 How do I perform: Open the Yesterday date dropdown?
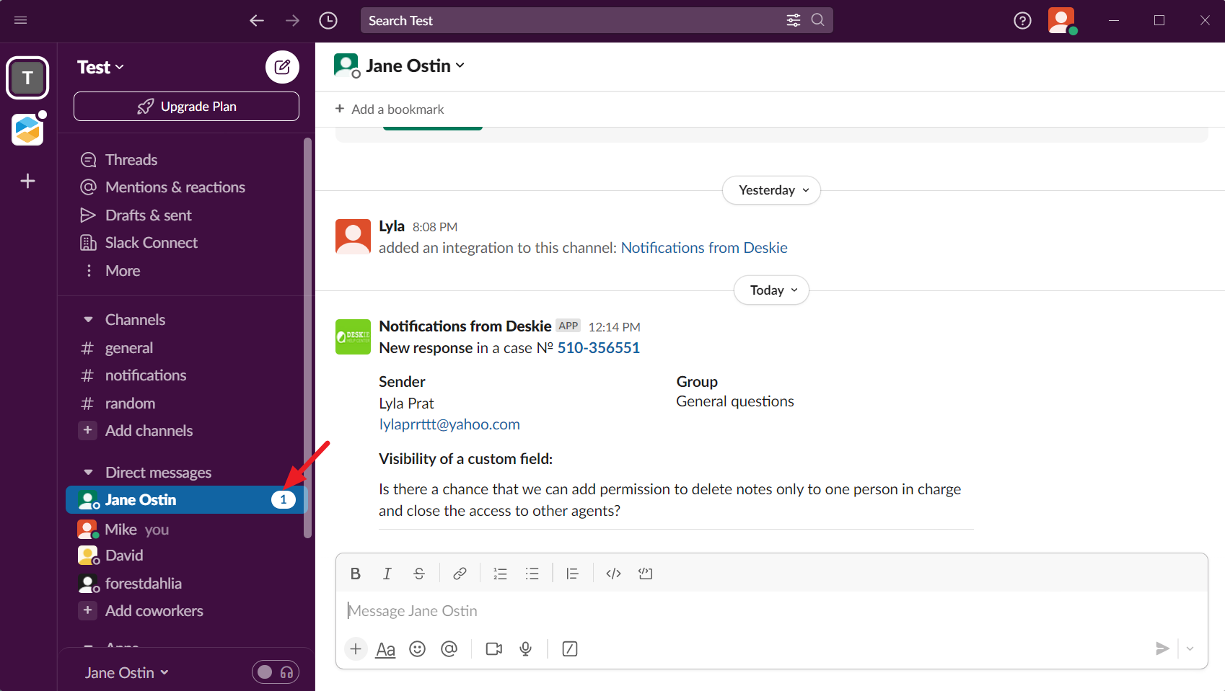(771, 190)
